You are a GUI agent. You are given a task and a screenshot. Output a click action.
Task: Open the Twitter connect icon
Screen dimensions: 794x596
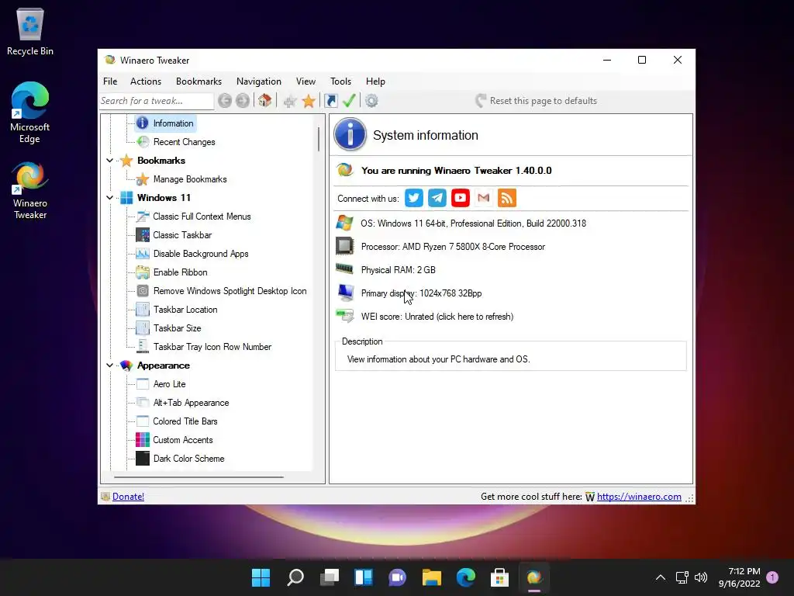(414, 198)
